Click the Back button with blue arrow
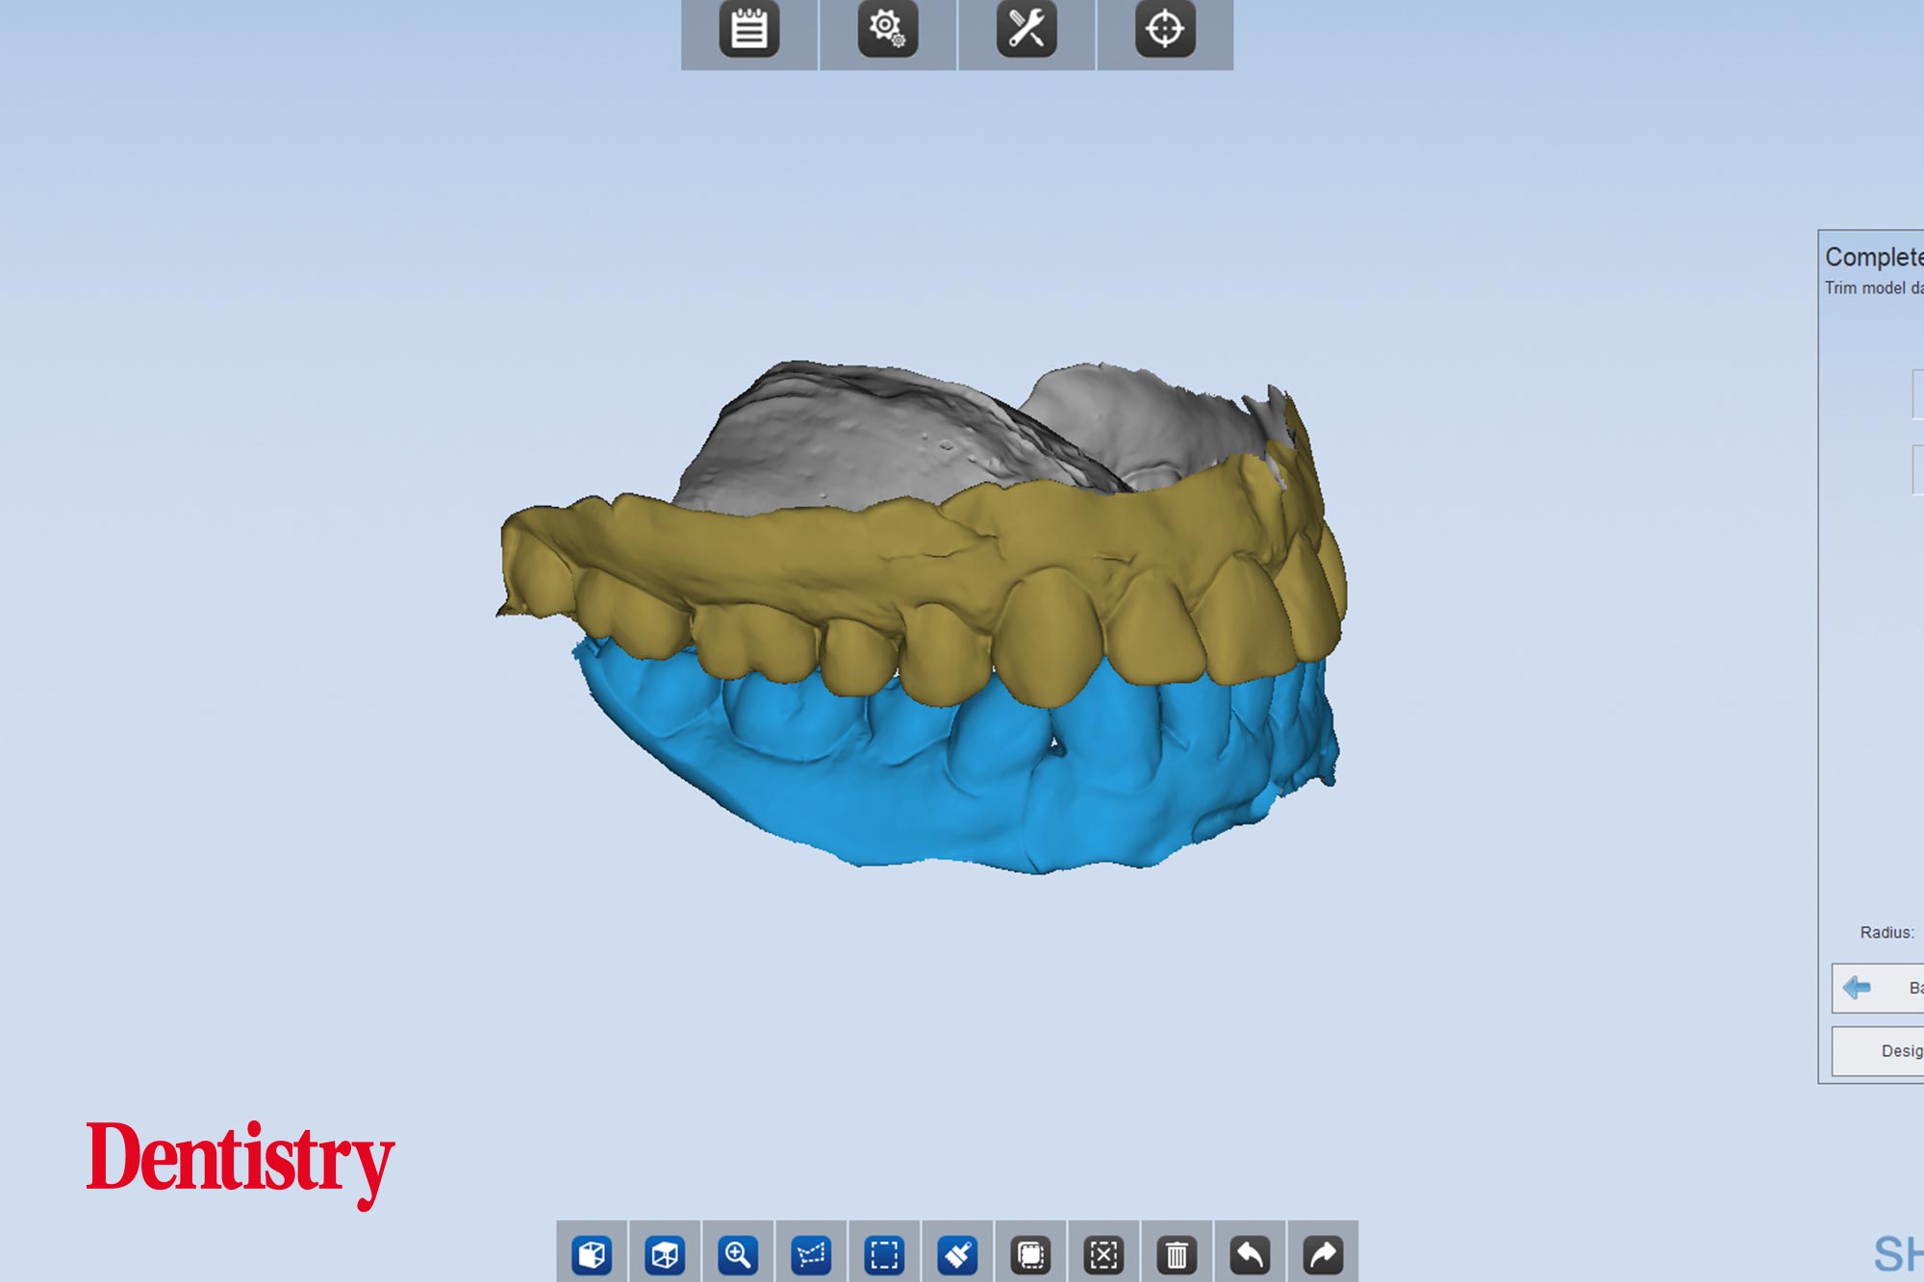Screen dimensions: 1924x1282 click(1878, 988)
